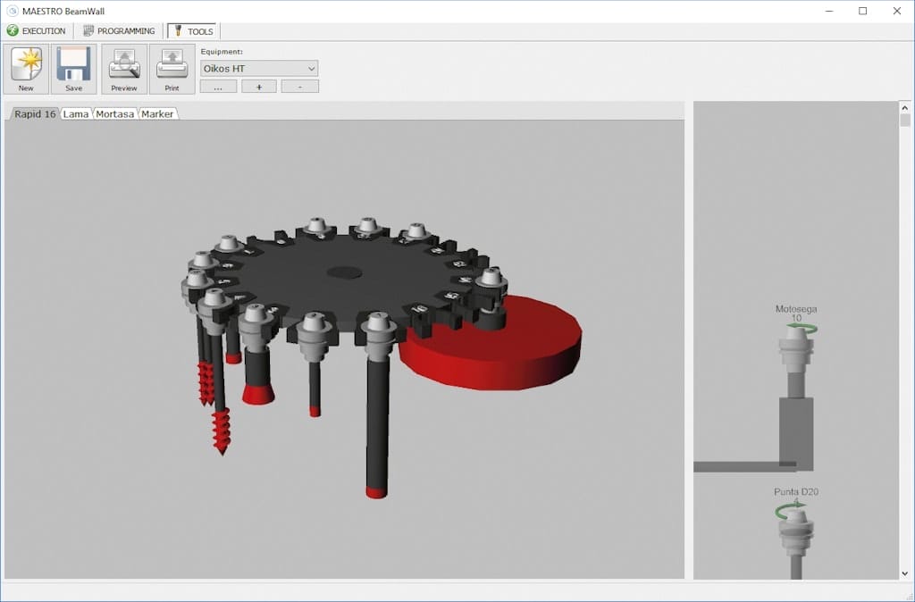
Task: Select the Punta D20 tool thumbnail
Action: click(795, 534)
